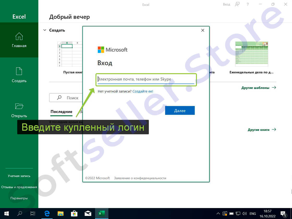Image resolution: width=292 pixels, height=219 pixels.
Task: Click the Создайте ее! link
Action: pyautogui.click(x=143, y=92)
